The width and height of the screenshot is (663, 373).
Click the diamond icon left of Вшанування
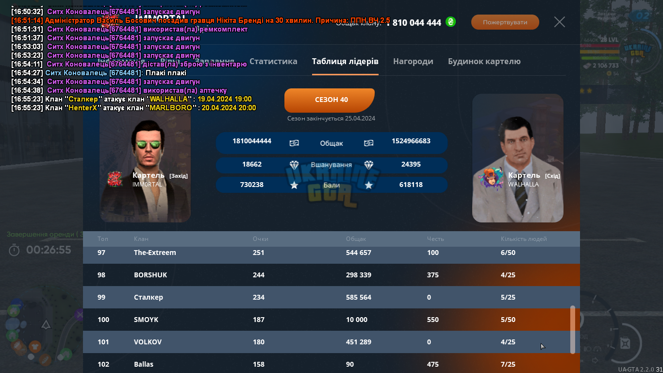(294, 165)
